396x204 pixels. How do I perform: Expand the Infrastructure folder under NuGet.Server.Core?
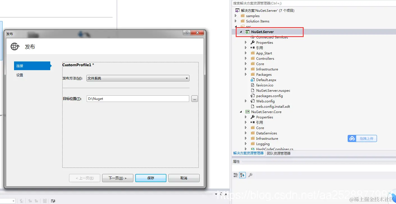(246, 139)
